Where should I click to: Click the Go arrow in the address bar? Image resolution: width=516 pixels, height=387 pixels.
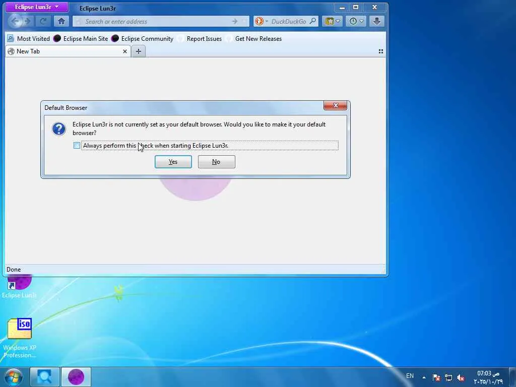235,21
